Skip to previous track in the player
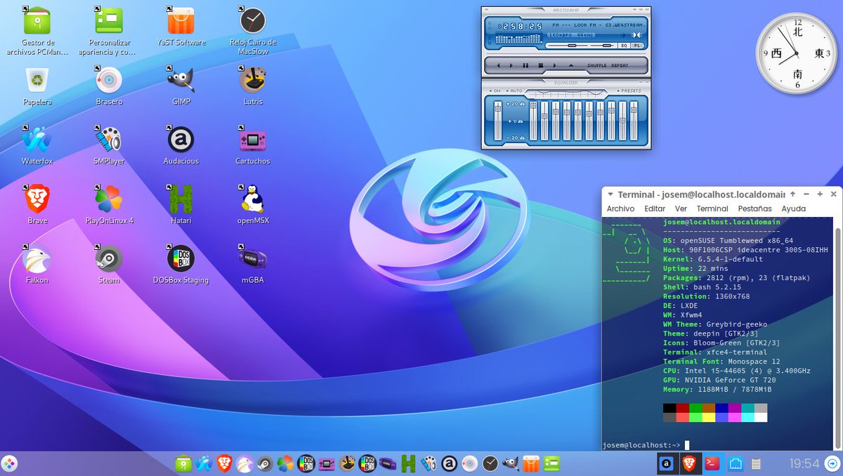Image resolution: width=843 pixels, height=476 pixels. click(498, 65)
